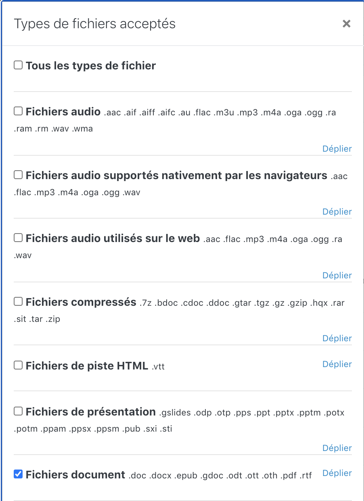Expand the Fichiers de piste HTML group

(x=337, y=364)
